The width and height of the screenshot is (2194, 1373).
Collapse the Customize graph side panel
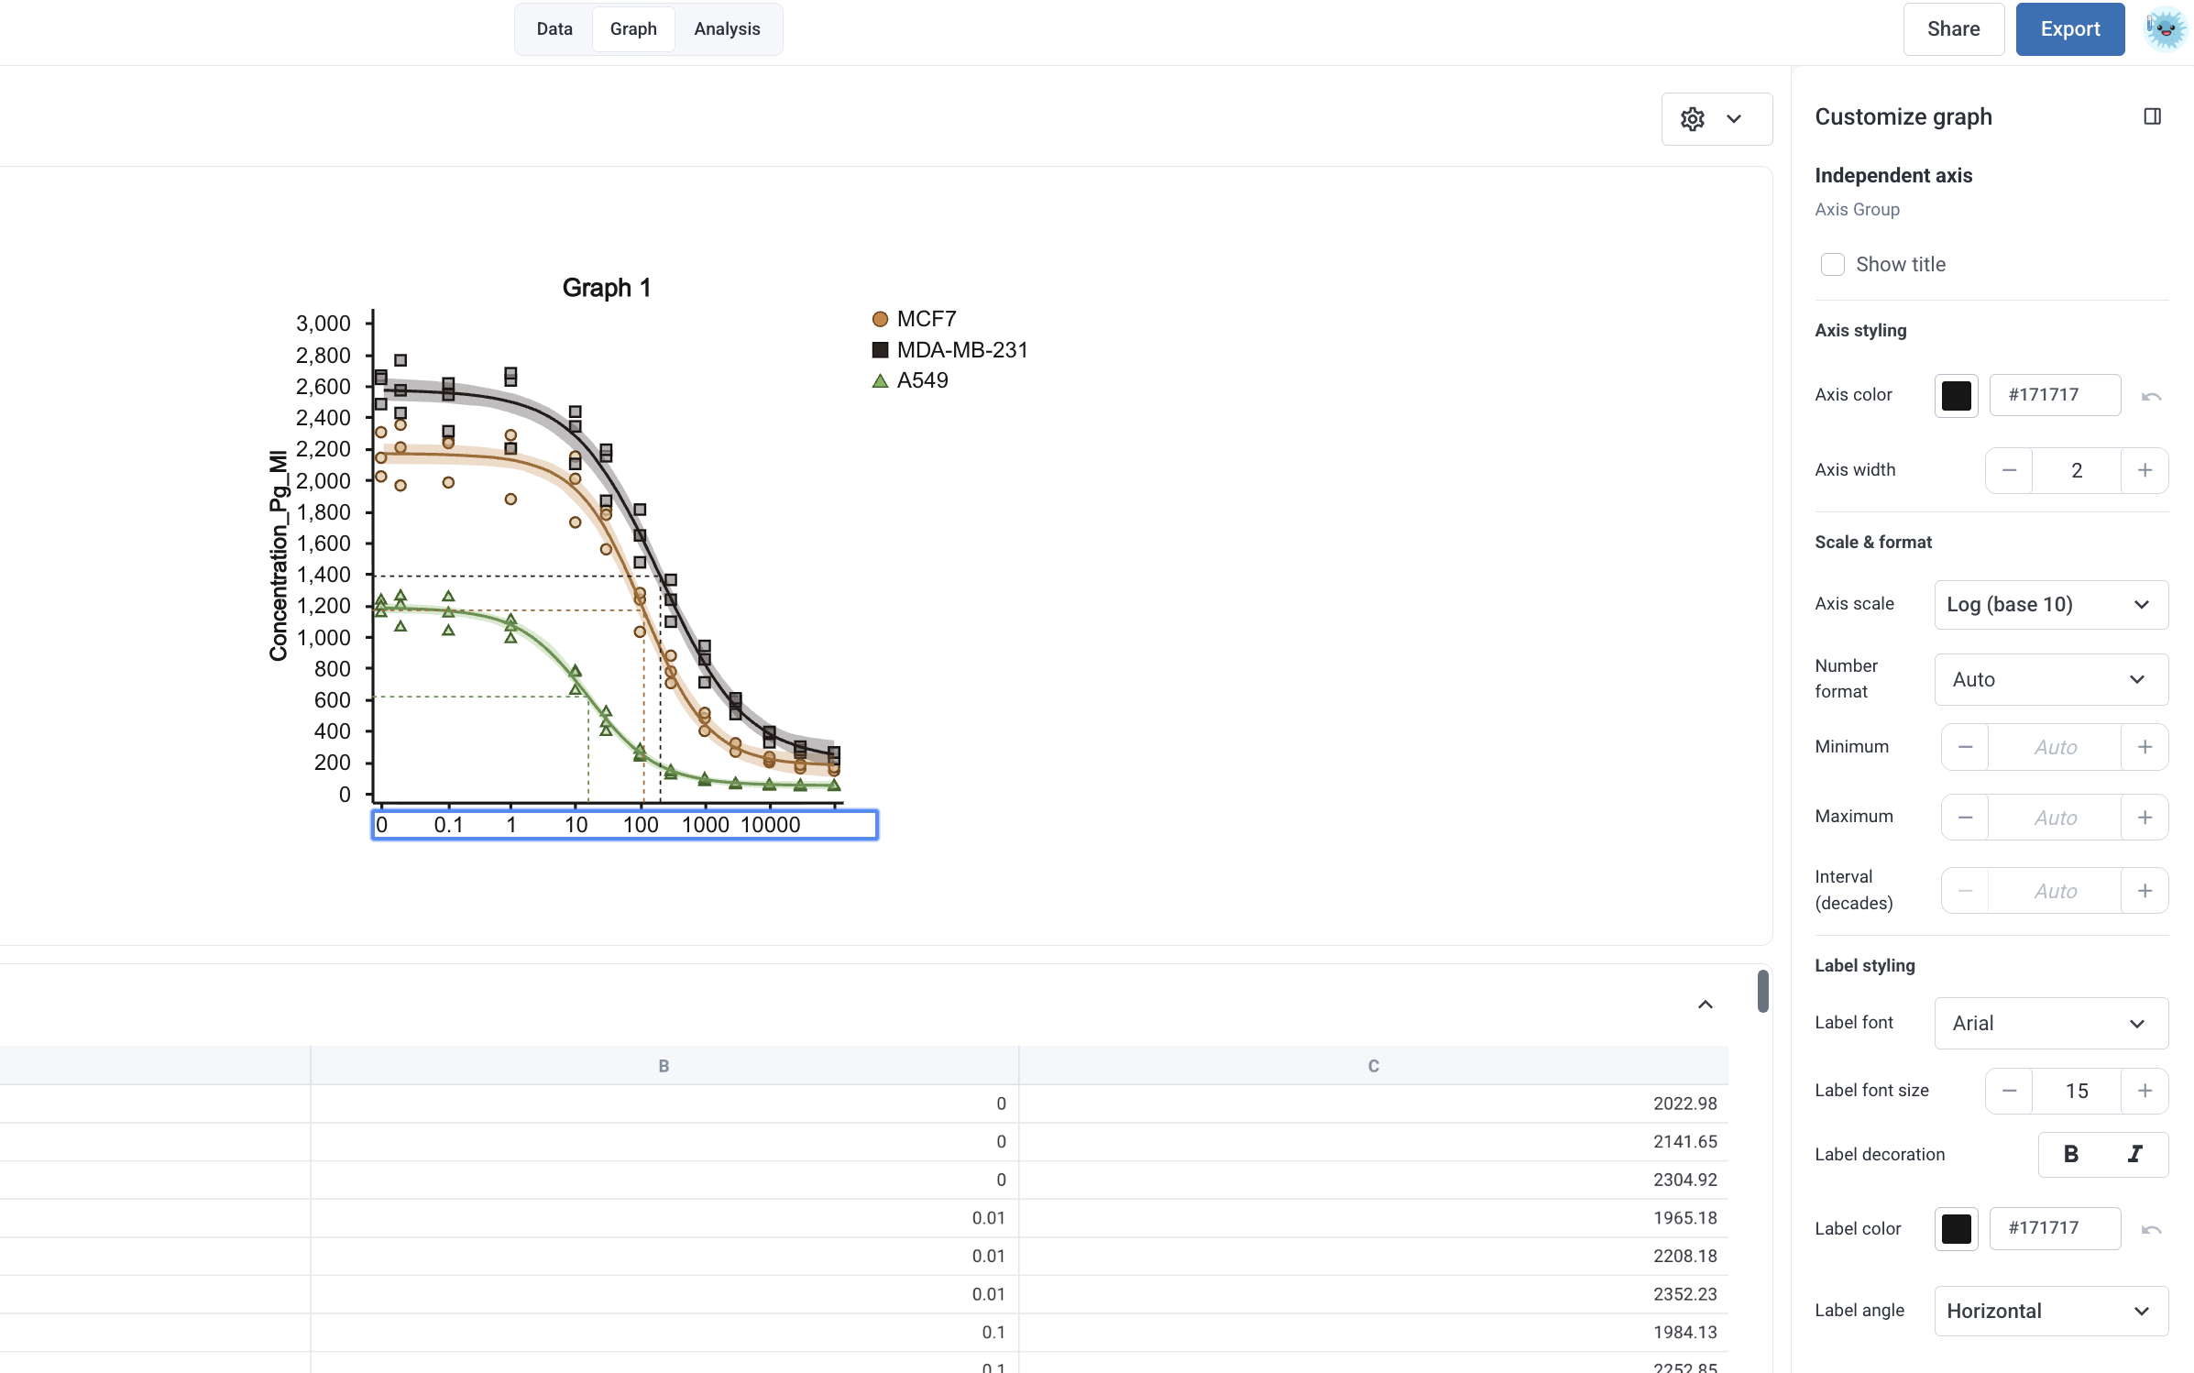click(x=2152, y=116)
